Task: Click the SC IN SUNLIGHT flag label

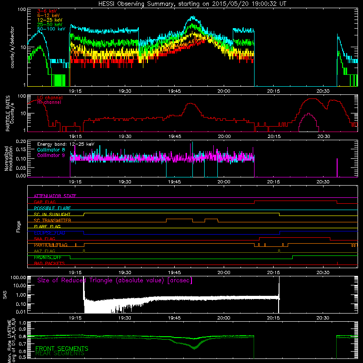Action: [x=52, y=214]
